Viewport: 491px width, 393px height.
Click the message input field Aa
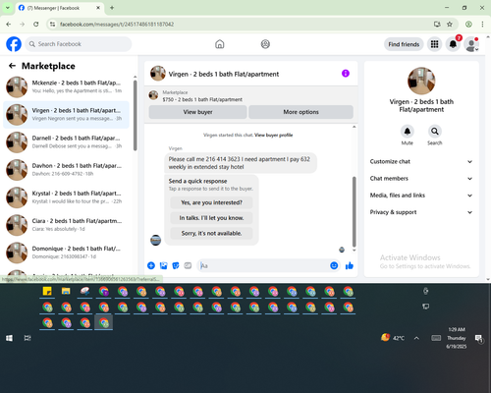263,265
